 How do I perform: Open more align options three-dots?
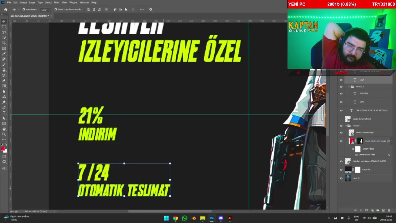142,10
